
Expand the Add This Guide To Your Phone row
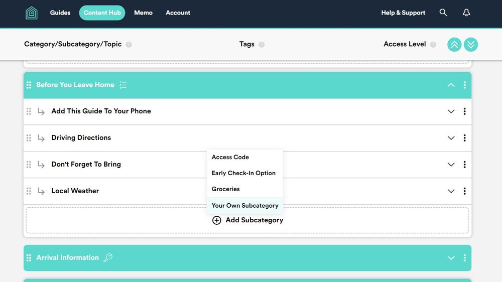(x=451, y=111)
